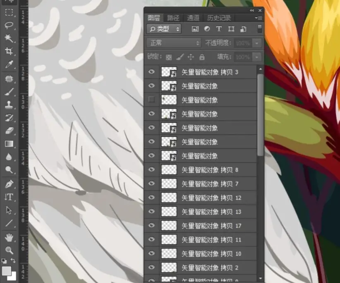Select the Zoom tool

(x=9, y=250)
